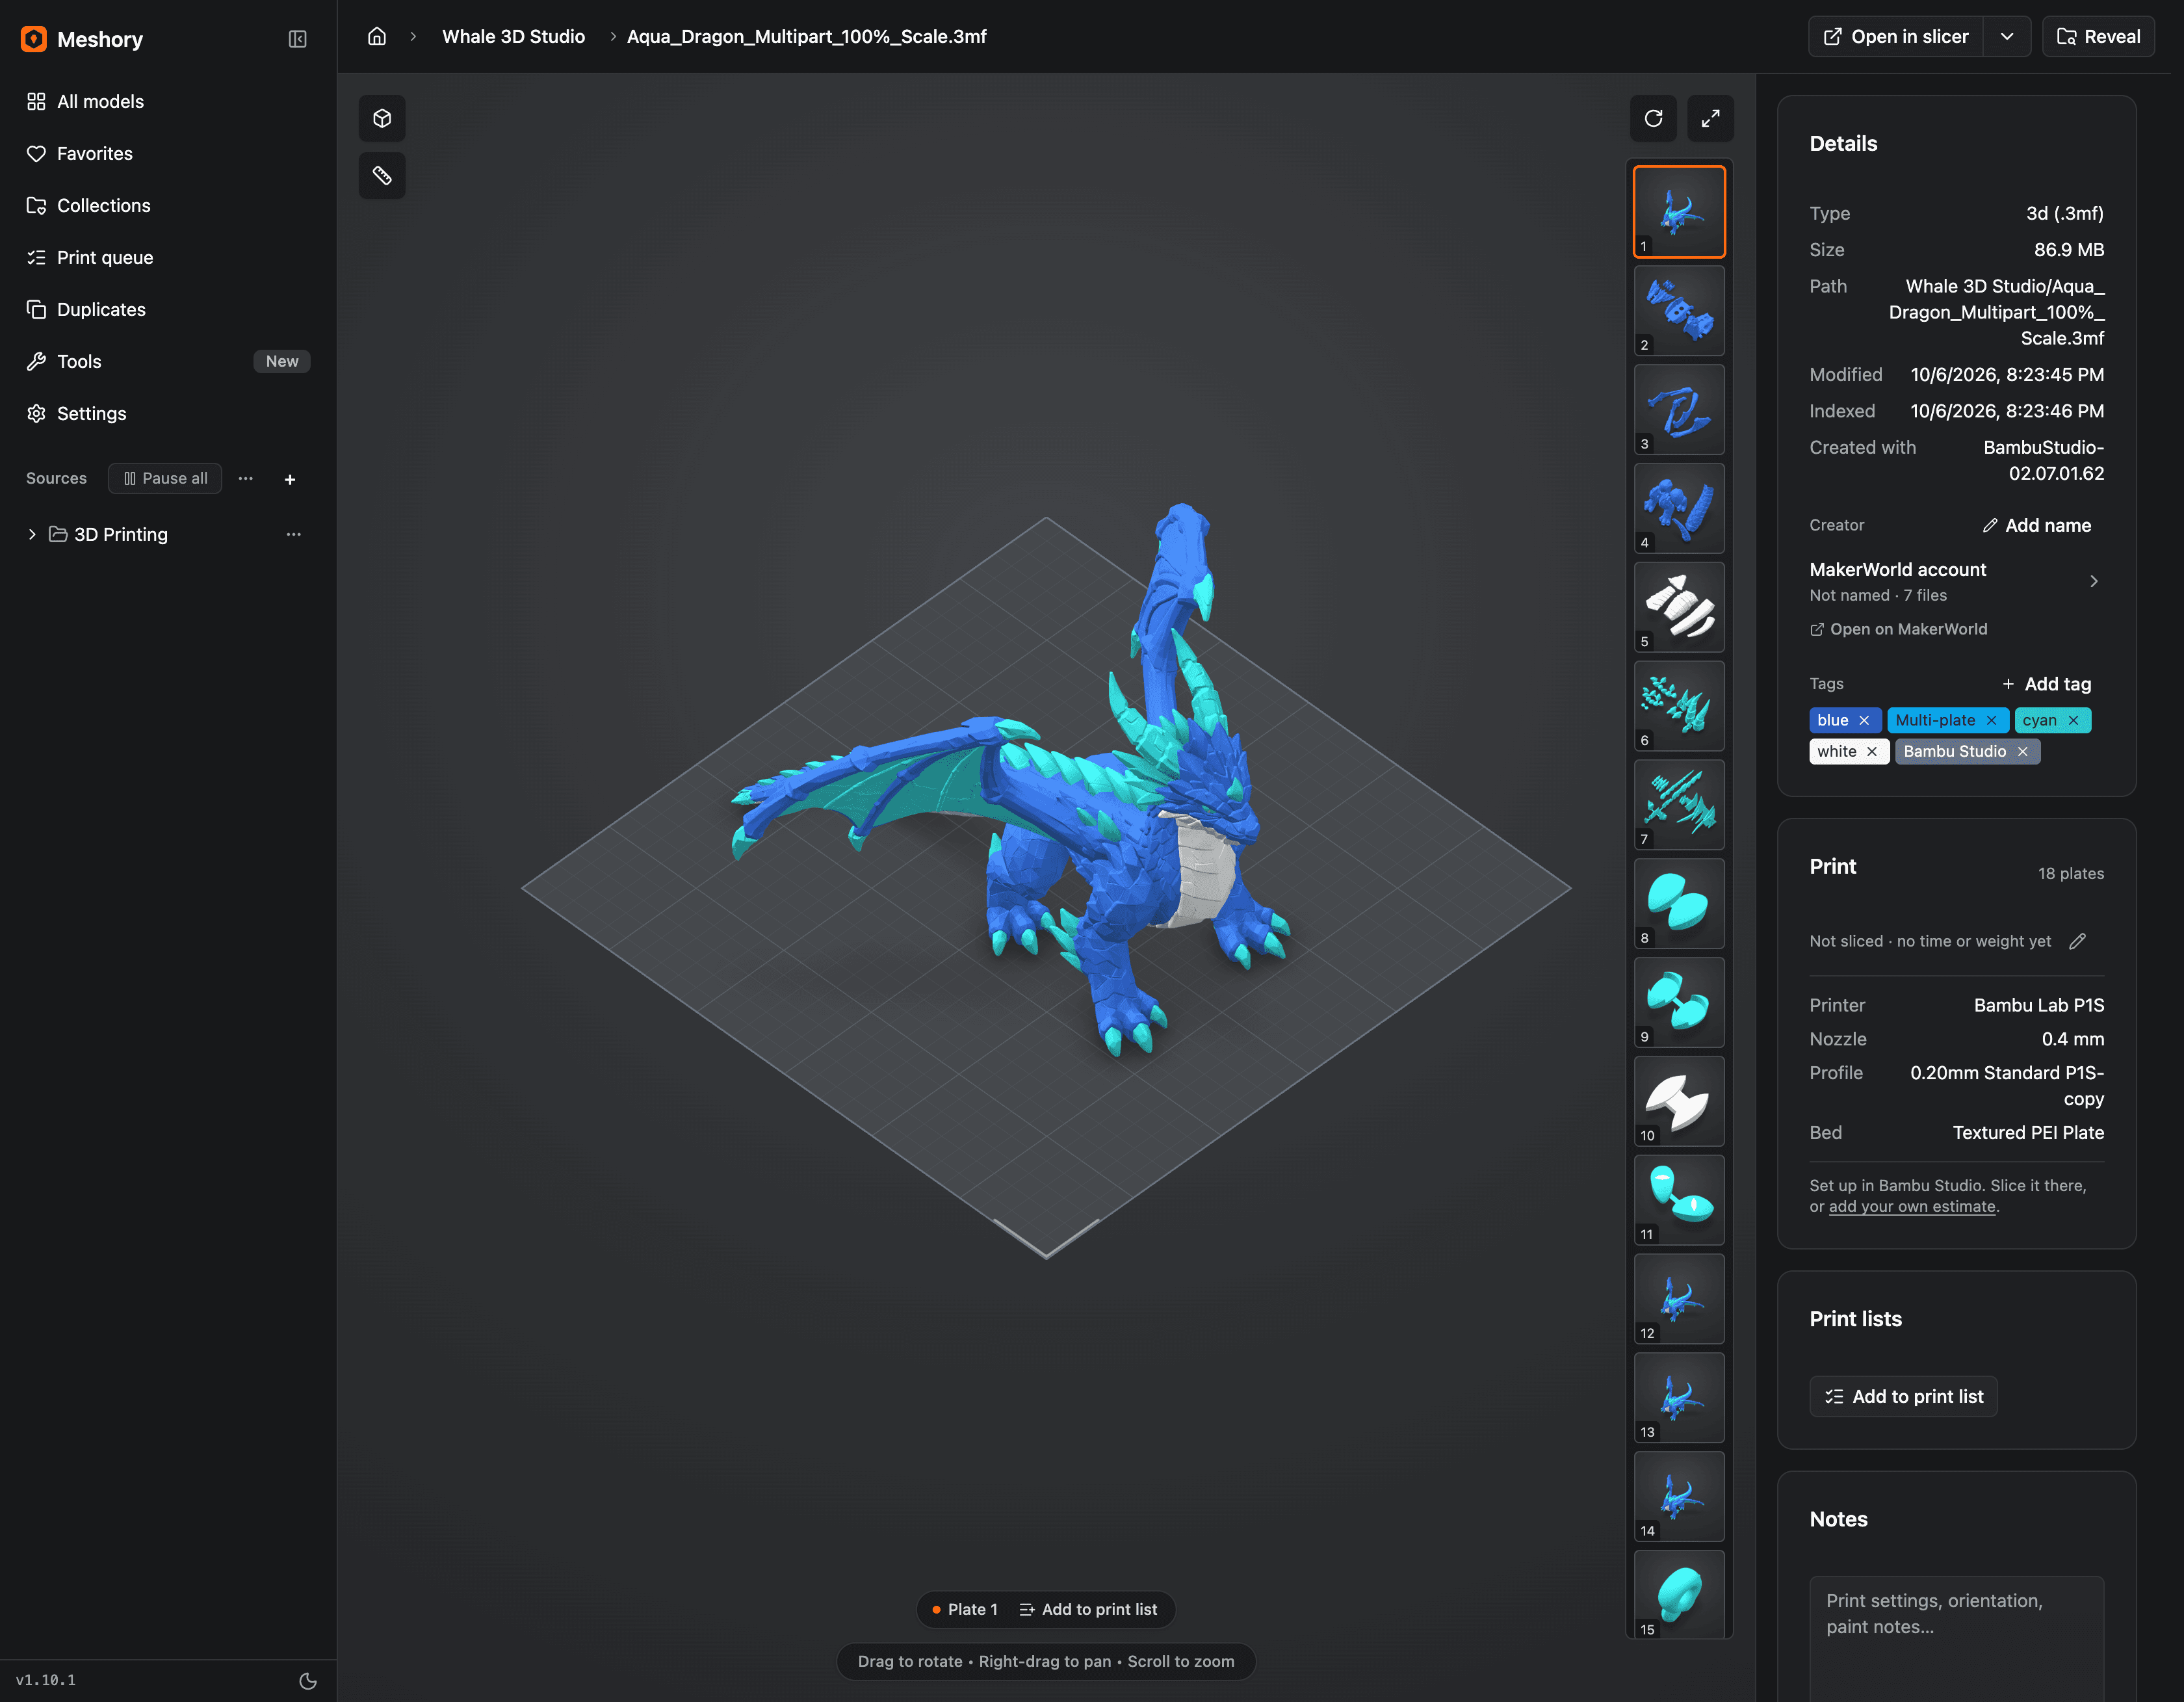Viewport: 2184px width, 1702px height.
Task: Remove the Multi-plate tag
Action: pos(1991,720)
